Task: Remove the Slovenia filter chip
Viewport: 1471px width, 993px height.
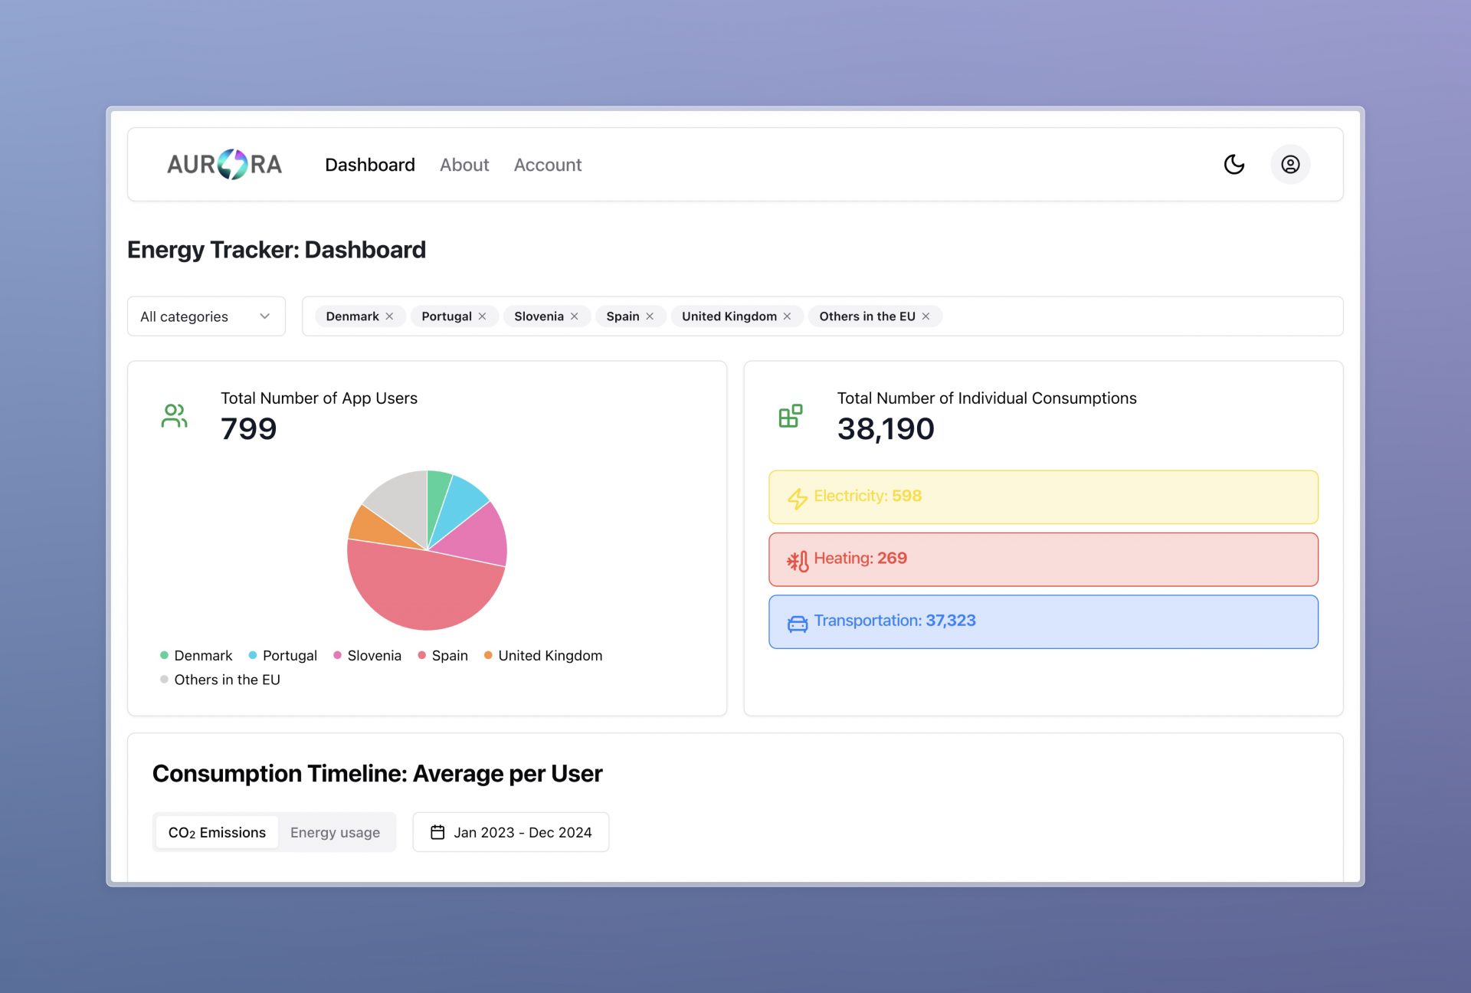Action: coord(575,316)
